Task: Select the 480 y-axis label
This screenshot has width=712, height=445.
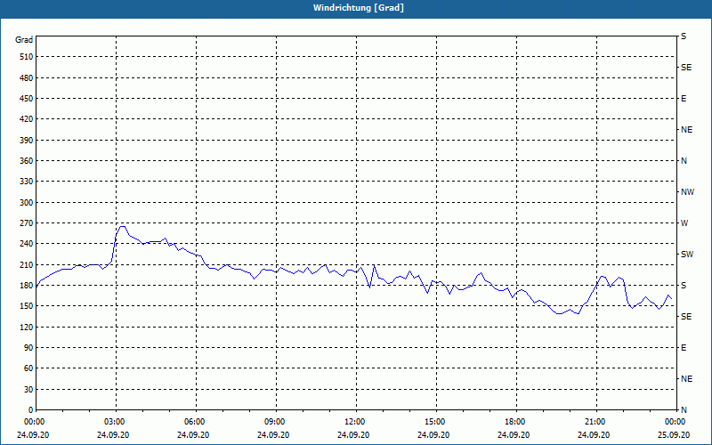Action: pyautogui.click(x=27, y=78)
